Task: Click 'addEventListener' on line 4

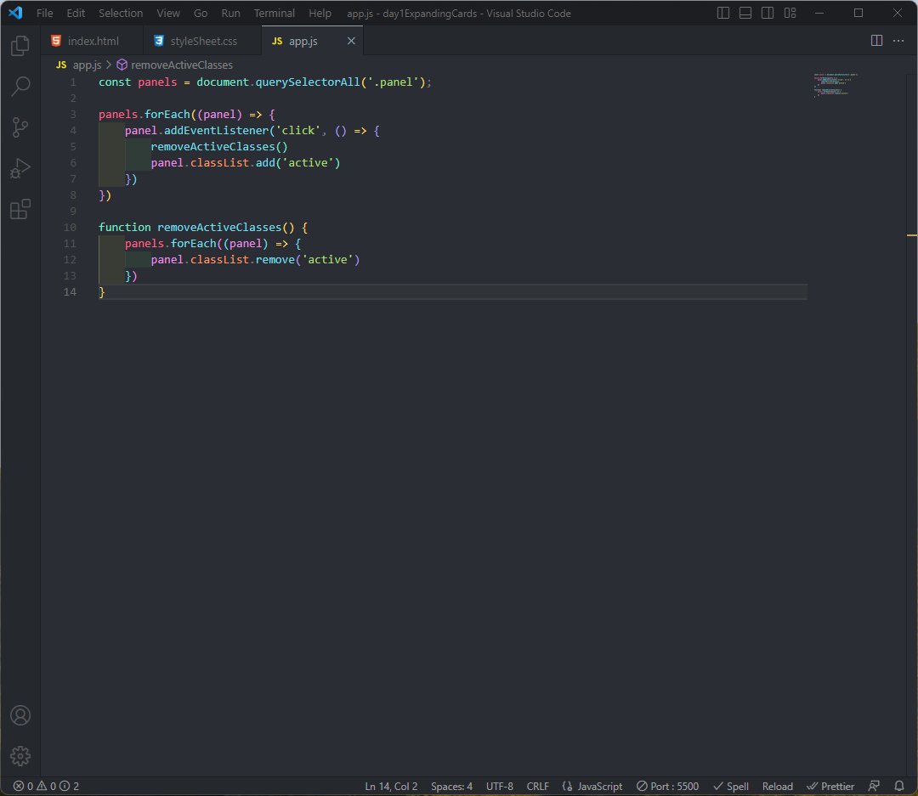Action: click(216, 131)
